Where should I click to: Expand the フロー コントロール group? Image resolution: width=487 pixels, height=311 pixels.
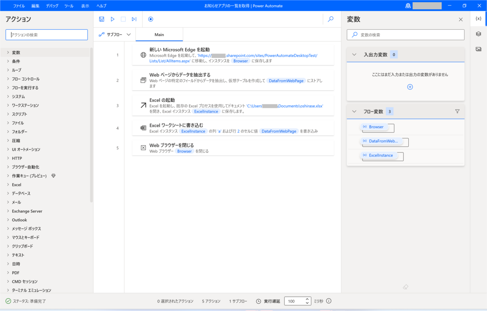point(8,79)
